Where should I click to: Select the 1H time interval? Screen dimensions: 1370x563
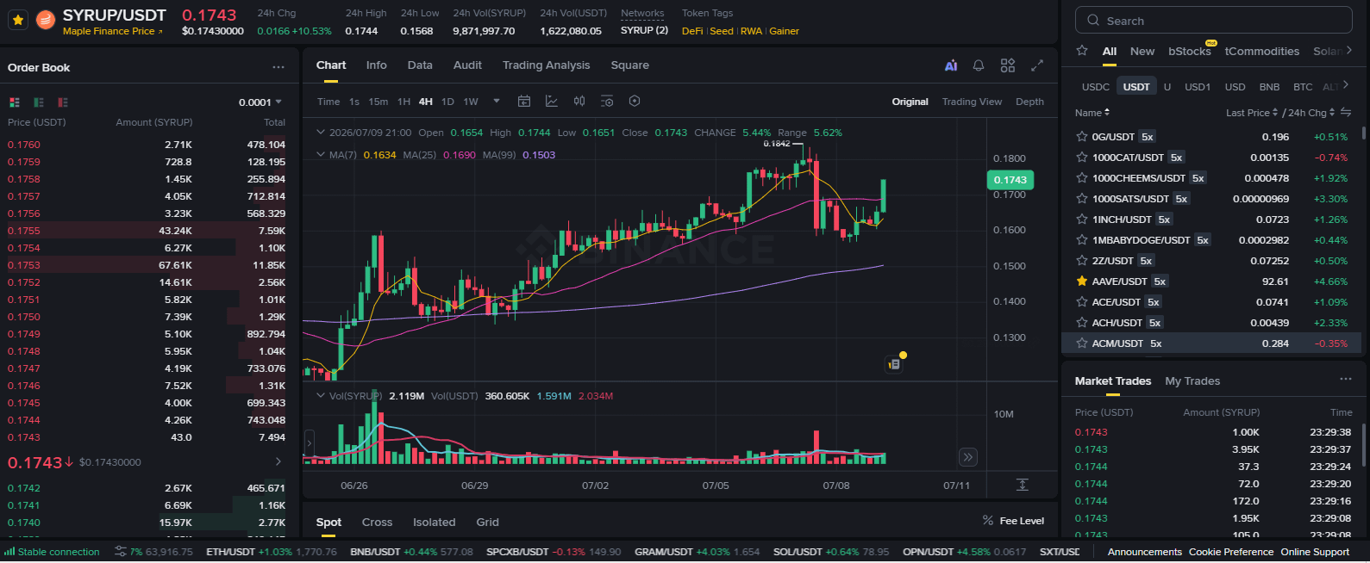403,102
